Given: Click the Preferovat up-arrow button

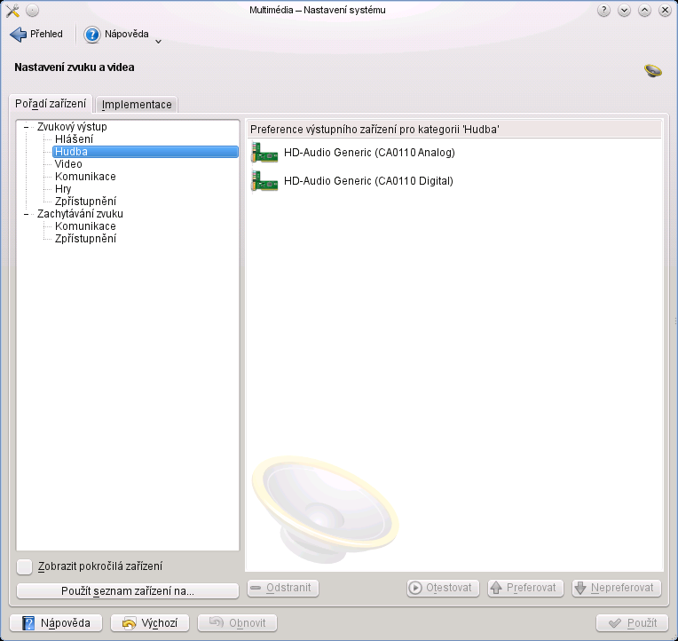Looking at the screenshot, I should coord(525,589).
